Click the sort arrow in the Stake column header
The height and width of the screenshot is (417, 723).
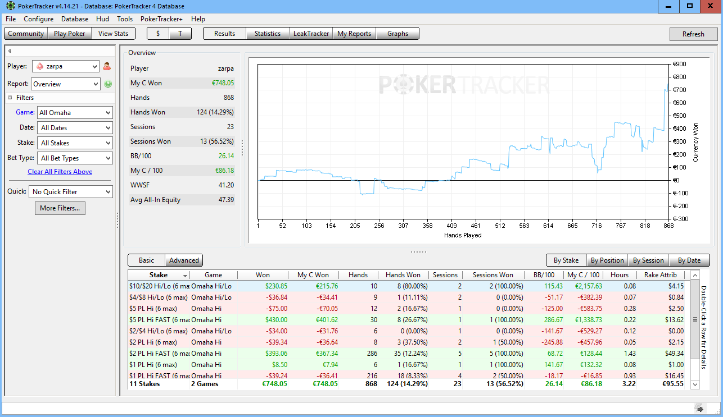(185, 276)
